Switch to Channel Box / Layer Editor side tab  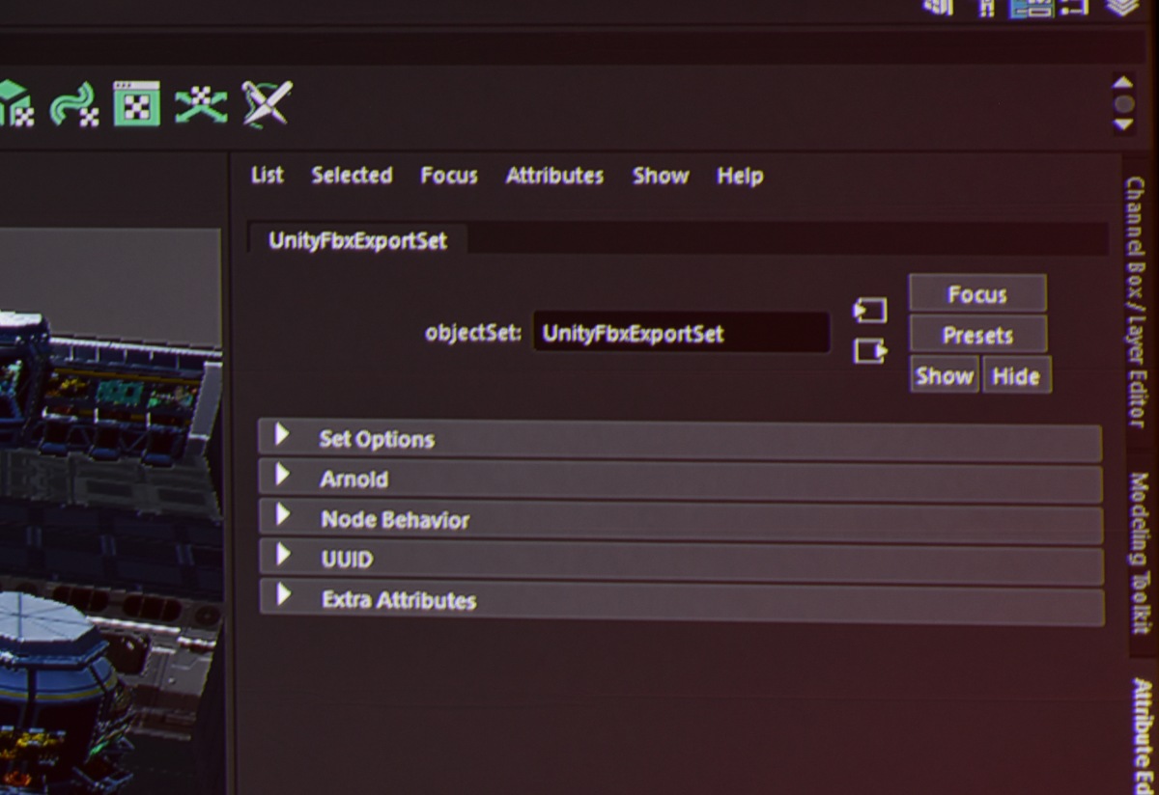[x=1137, y=301]
